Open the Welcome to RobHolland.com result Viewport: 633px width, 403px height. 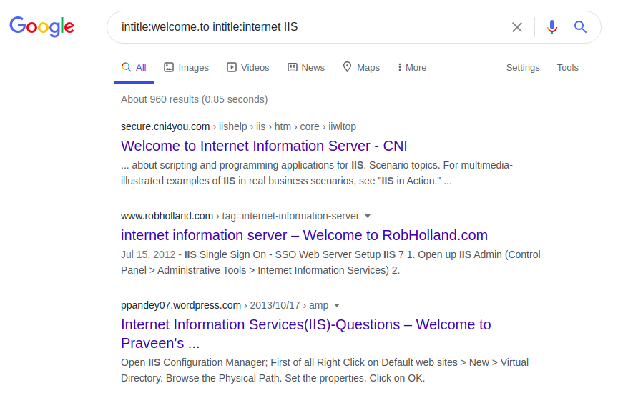pos(304,235)
